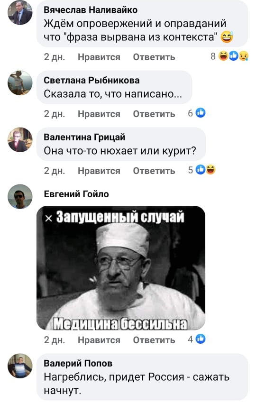This screenshot has width=256, height=403.
Task: Open Валерий Попов's profile avatar
Action: (x=20, y=366)
